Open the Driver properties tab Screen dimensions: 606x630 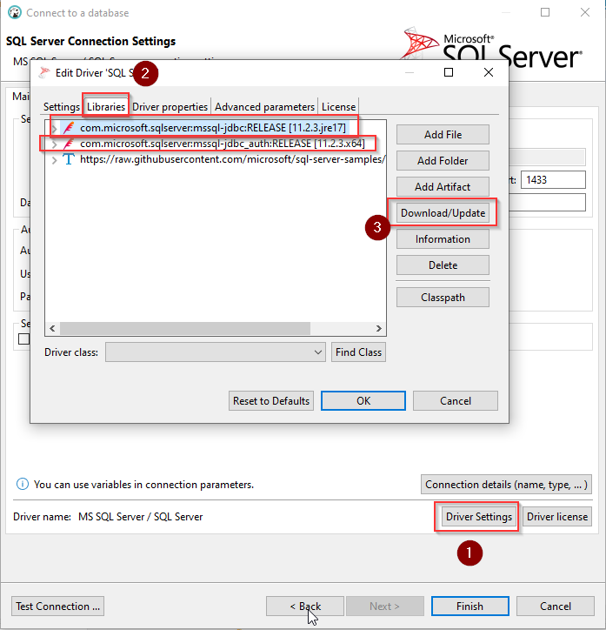[170, 107]
